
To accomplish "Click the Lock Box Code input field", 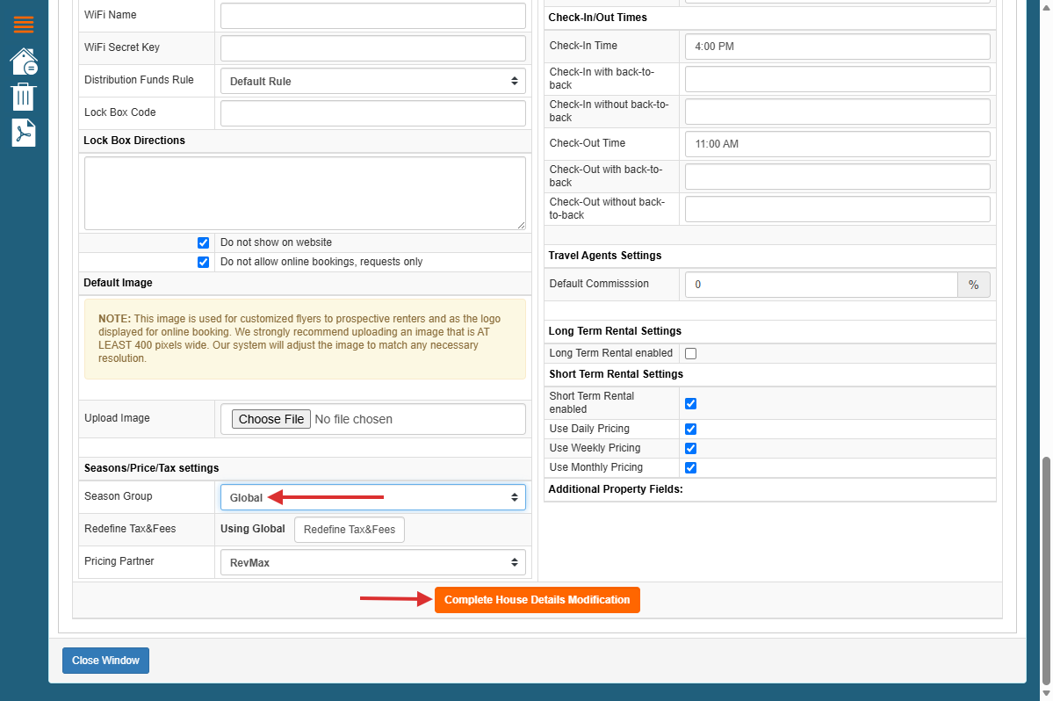I will click(372, 113).
